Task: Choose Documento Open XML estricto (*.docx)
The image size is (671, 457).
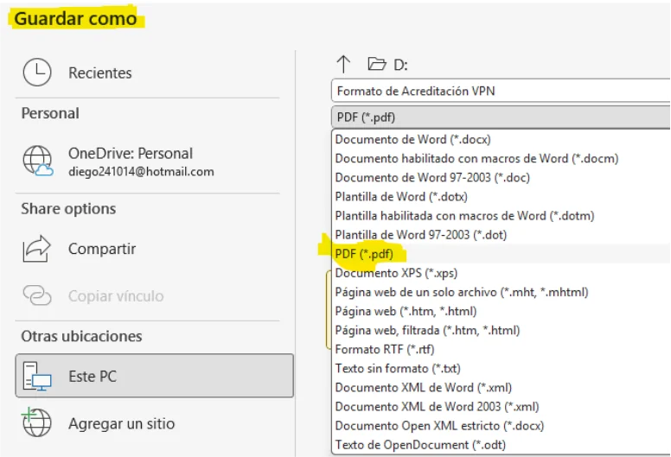Action: pos(502,426)
